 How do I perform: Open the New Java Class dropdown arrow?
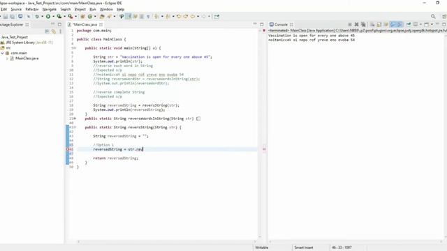(95, 17)
